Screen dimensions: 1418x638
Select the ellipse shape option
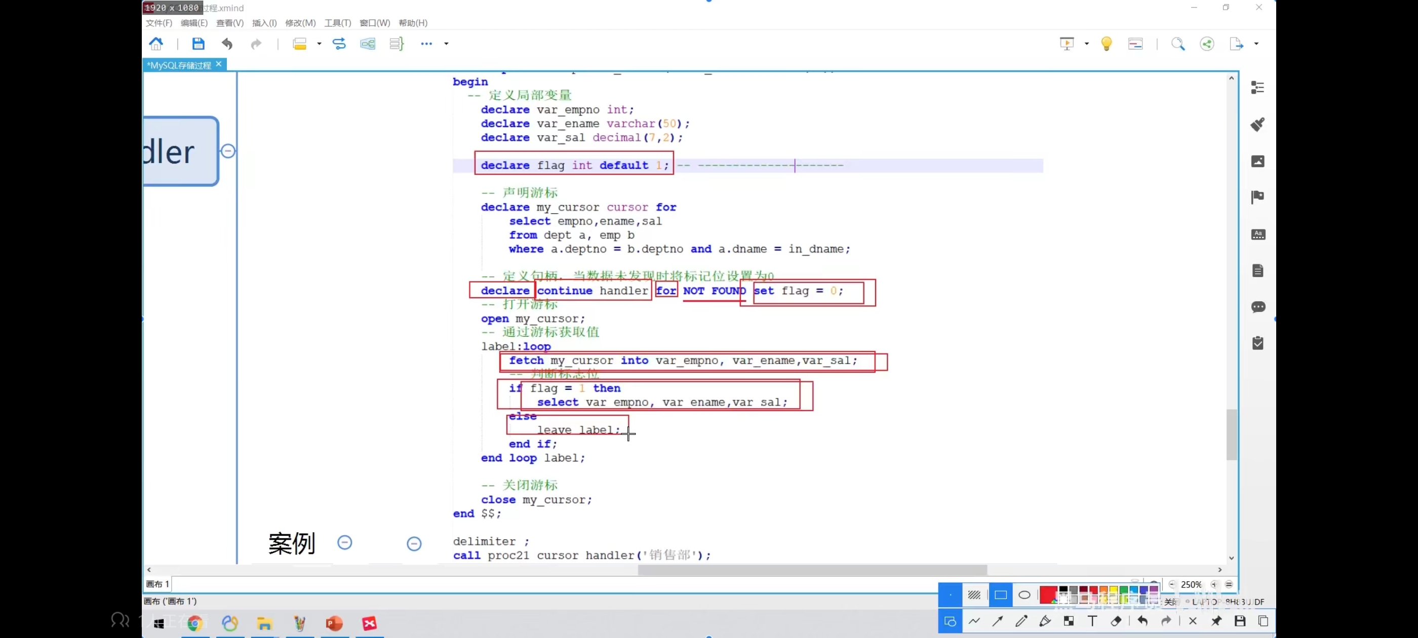[1024, 594]
